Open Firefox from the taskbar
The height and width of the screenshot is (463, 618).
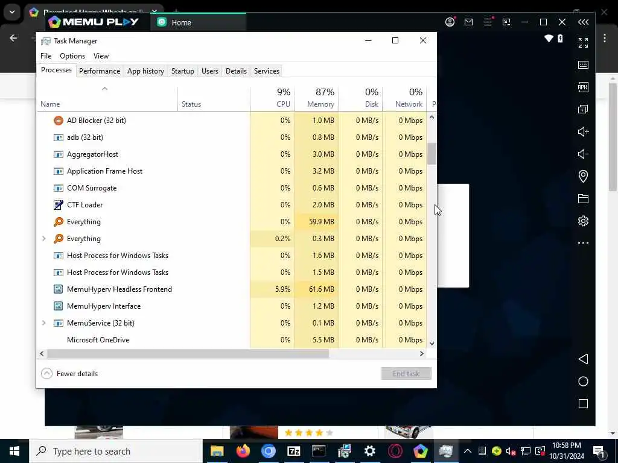243,451
